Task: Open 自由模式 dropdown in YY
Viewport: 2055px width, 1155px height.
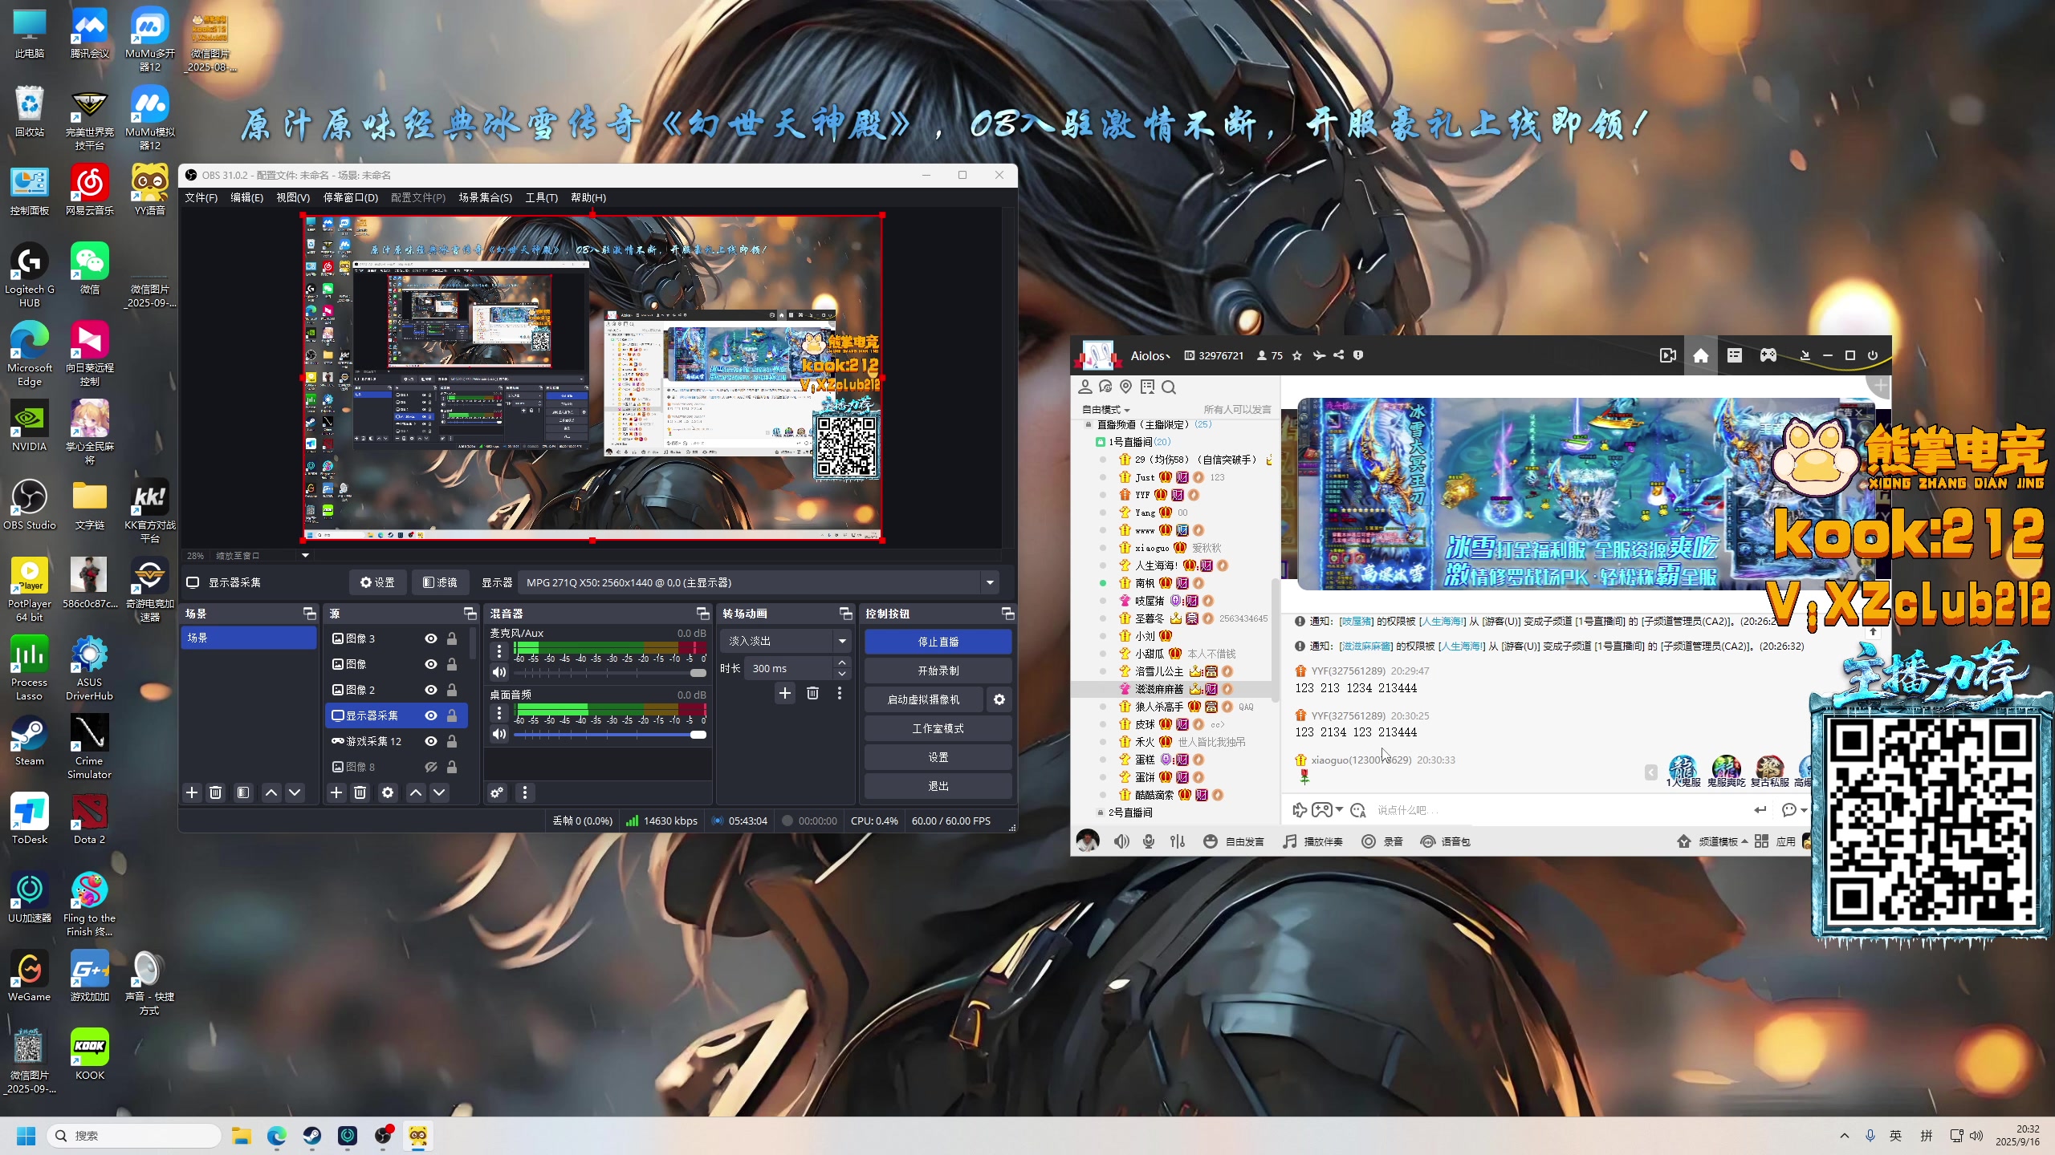Action: point(1106,410)
